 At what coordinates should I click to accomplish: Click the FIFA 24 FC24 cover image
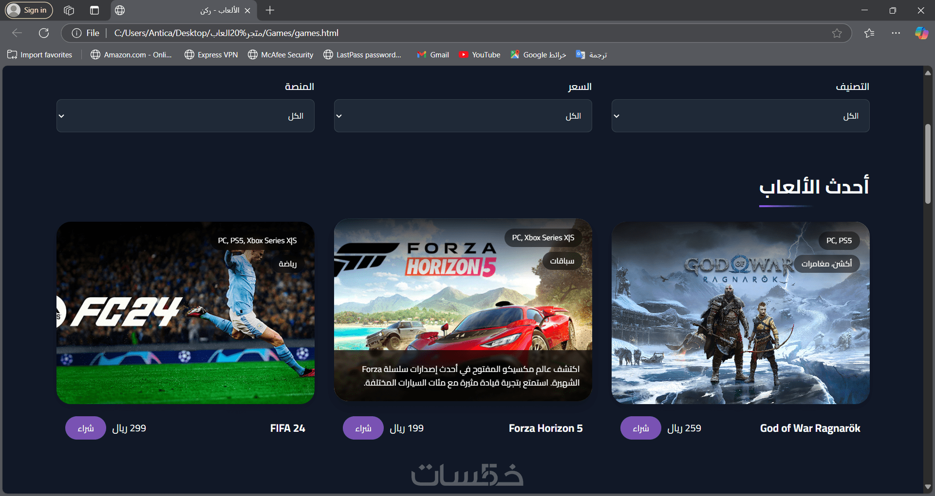click(185, 313)
